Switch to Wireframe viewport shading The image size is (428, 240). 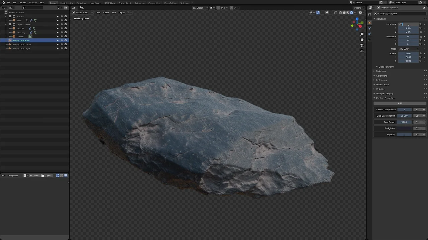tap(340, 13)
